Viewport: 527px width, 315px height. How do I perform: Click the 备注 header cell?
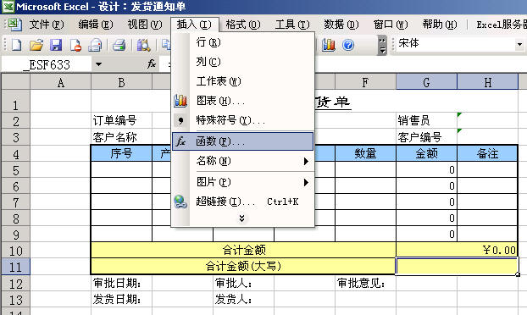point(488,154)
